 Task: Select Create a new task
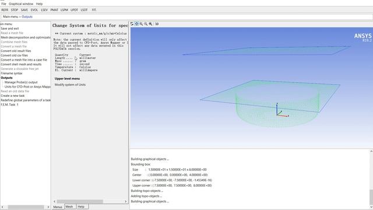tap(13, 96)
